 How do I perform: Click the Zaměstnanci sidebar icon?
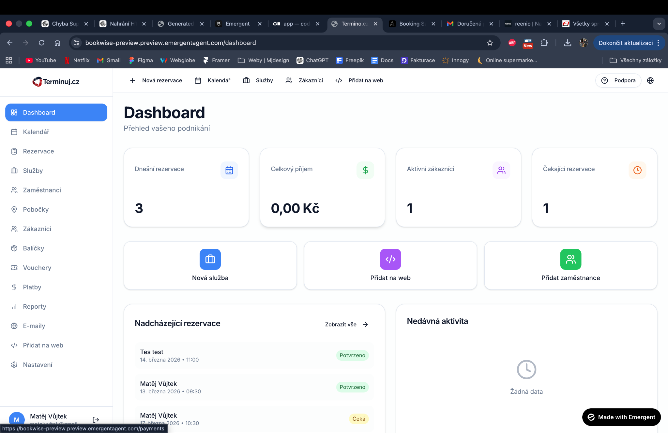[x=14, y=190]
